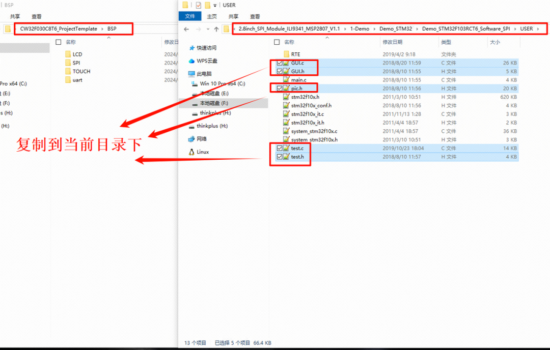Click the RTE folder icon
The width and height of the screenshot is (550, 350).
pyautogui.click(x=286, y=54)
